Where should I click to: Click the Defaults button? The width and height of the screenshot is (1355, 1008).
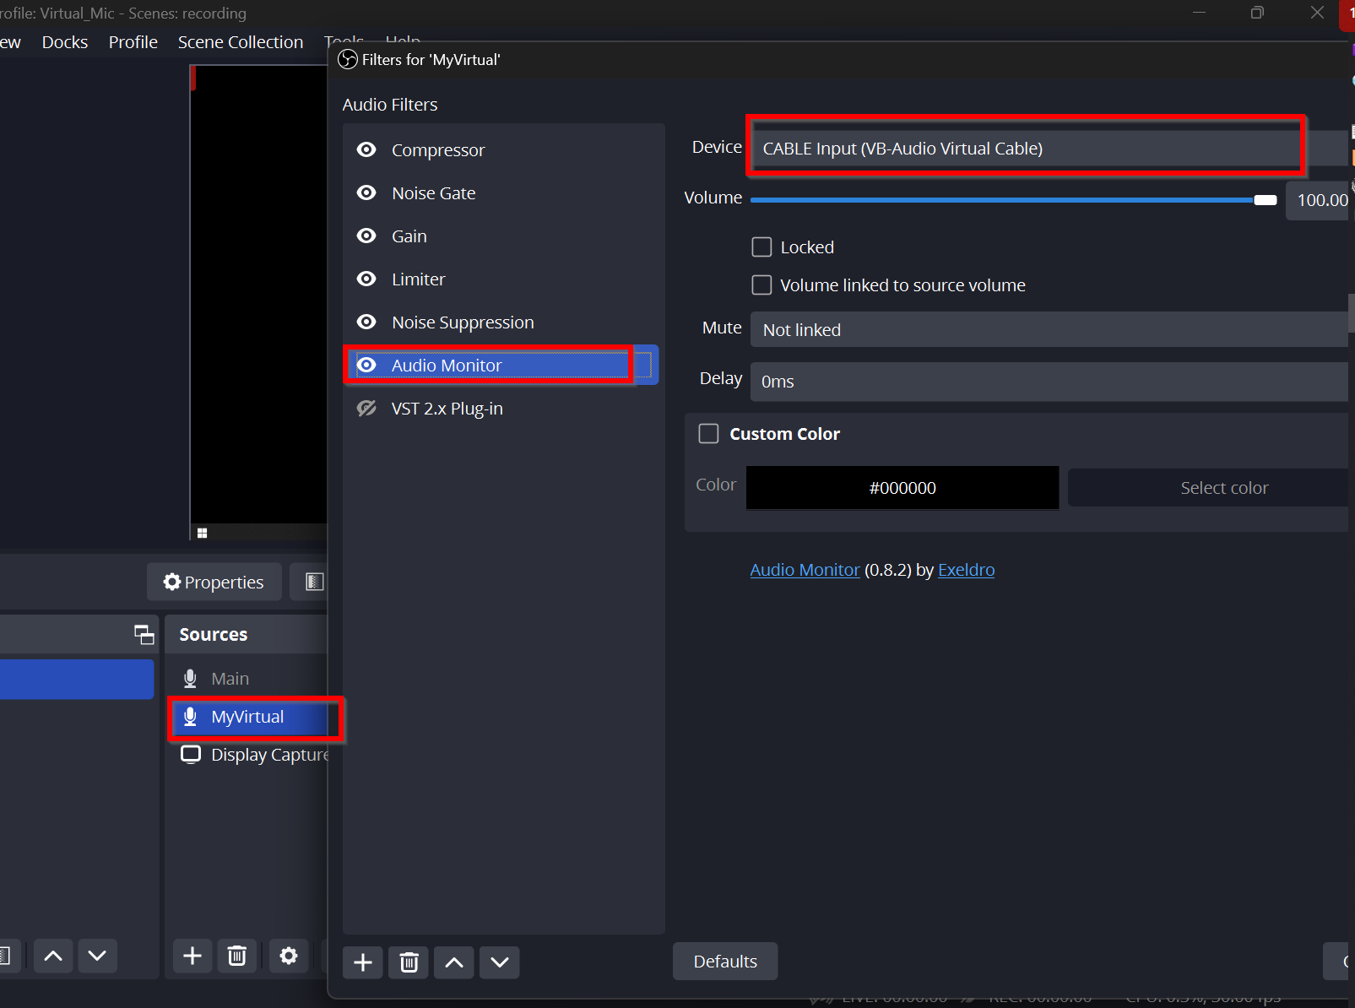[x=725, y=962]
